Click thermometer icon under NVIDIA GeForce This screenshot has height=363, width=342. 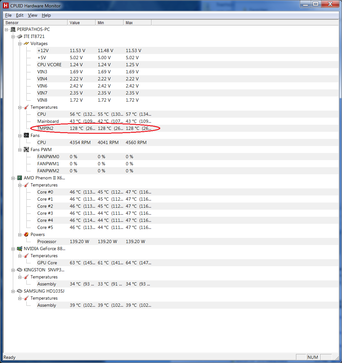click(x=26, y=256)
